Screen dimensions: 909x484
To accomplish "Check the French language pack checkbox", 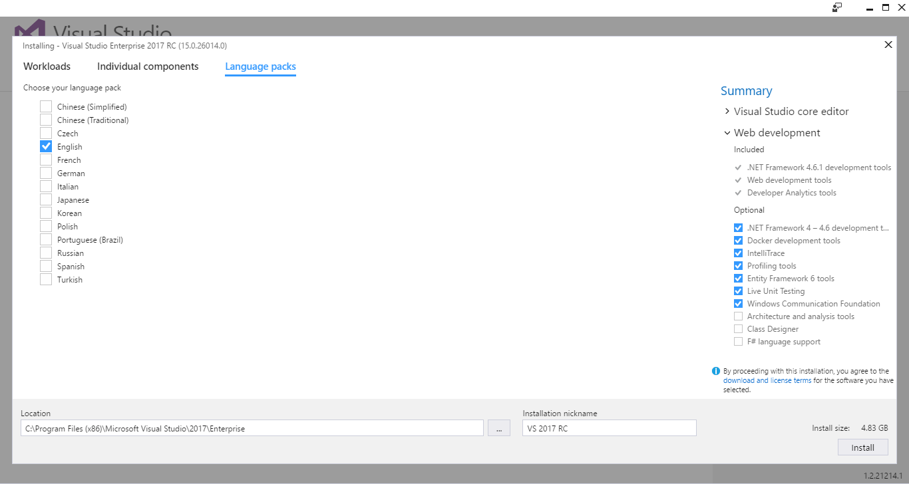I will click(46, 160).
